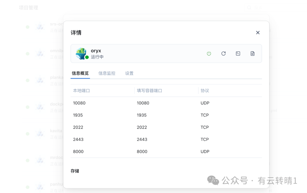Toggle the green running status dot beside oryx
Screen dimensions: 307x193
pos(87,58)
